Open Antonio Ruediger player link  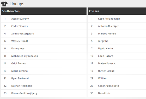(x=108, y=26)
